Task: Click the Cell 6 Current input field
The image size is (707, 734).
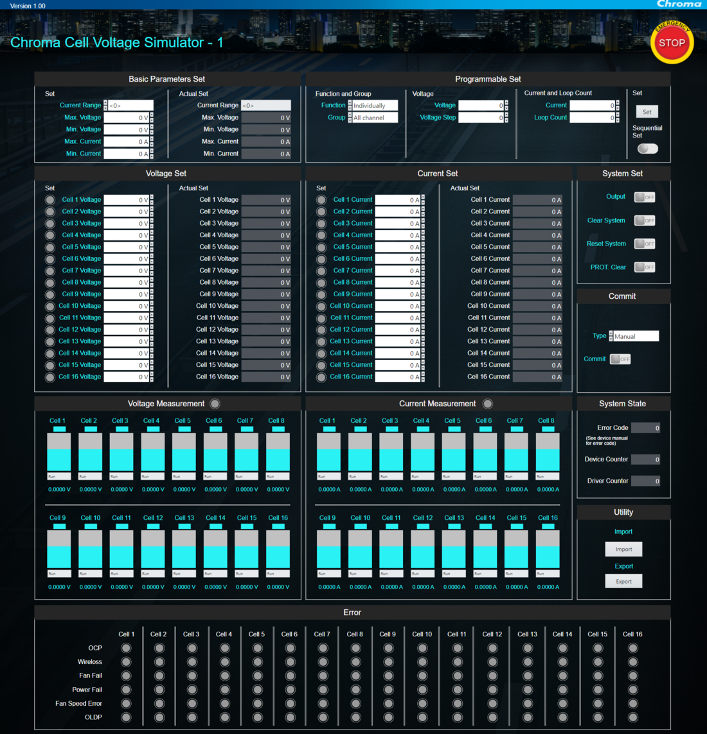Action: (x=397, y=259)
